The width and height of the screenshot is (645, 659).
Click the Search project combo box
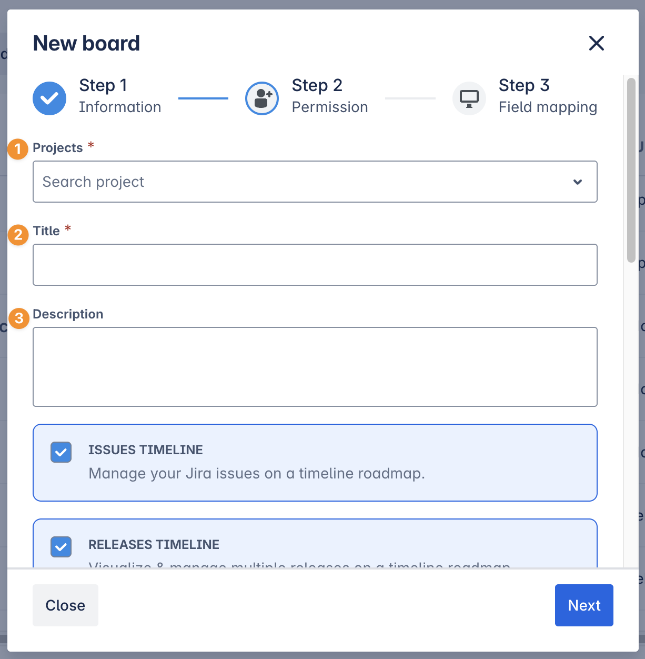(295, 182)
